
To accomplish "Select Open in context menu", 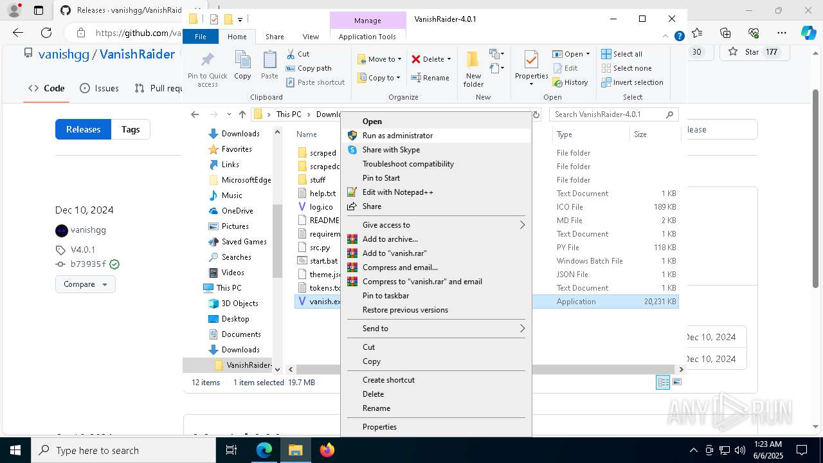I will 436,122.
